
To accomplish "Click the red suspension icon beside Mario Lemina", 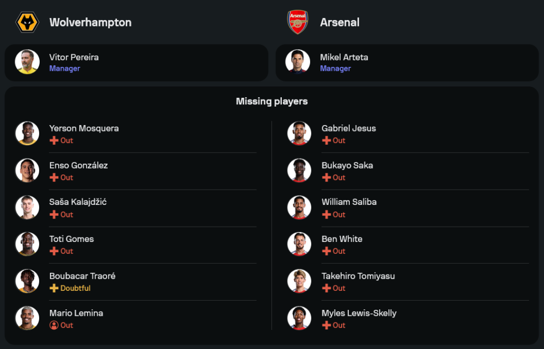I will click(54, 325).
